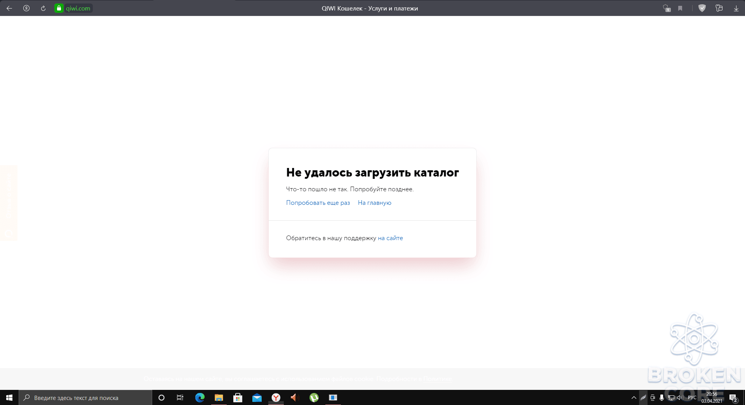The height and width of the screenshot is (405, 745).
Task: Open uTorrent from taskbar
Action: (314, 398)
